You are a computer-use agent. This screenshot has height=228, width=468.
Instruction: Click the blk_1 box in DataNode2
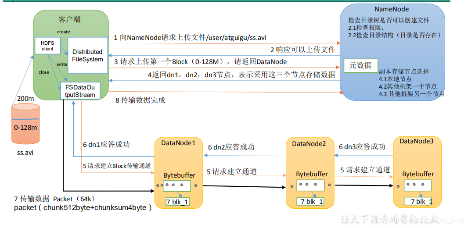[310, 202]
